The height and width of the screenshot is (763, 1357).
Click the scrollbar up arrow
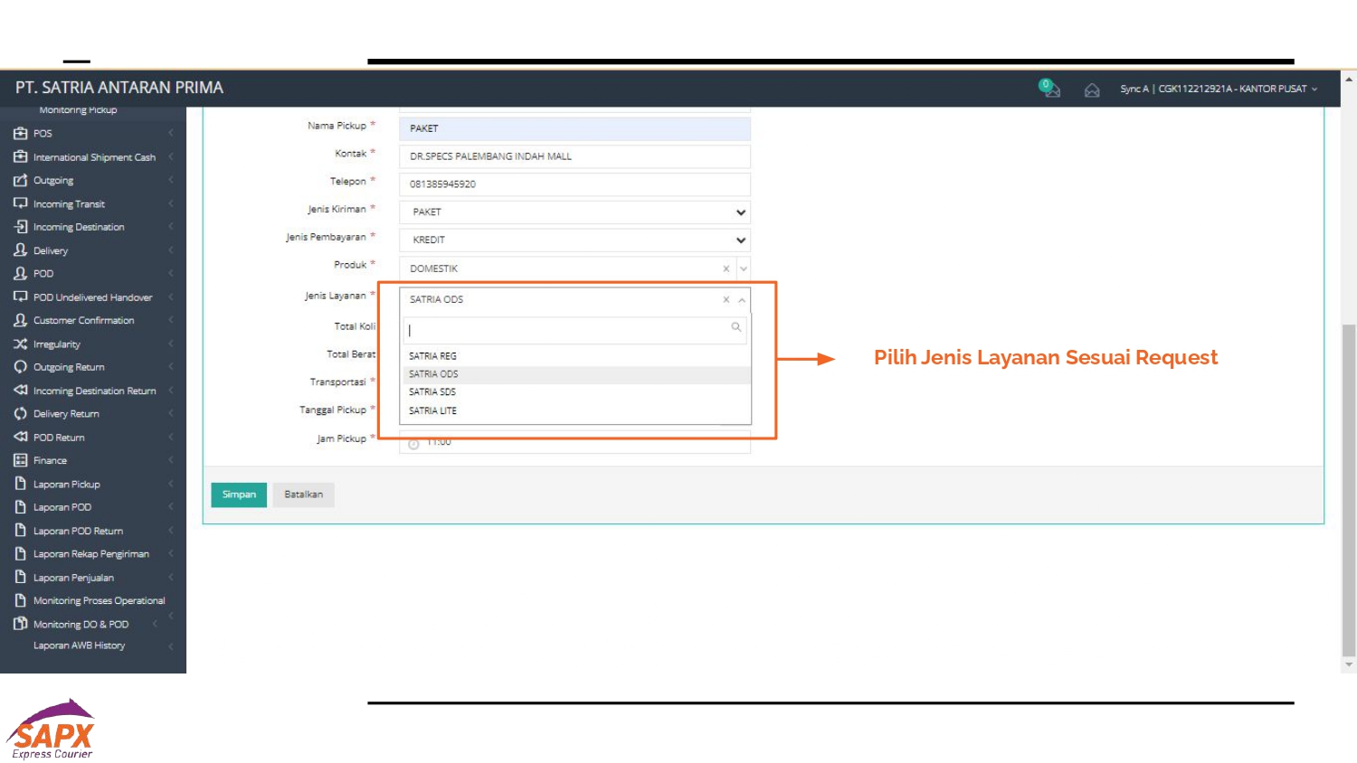[1349, 80]
